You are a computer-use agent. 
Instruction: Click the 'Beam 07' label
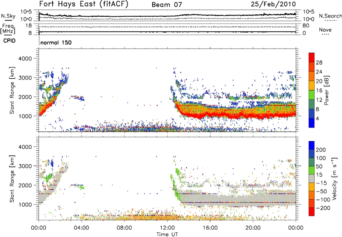coord(167,5)
